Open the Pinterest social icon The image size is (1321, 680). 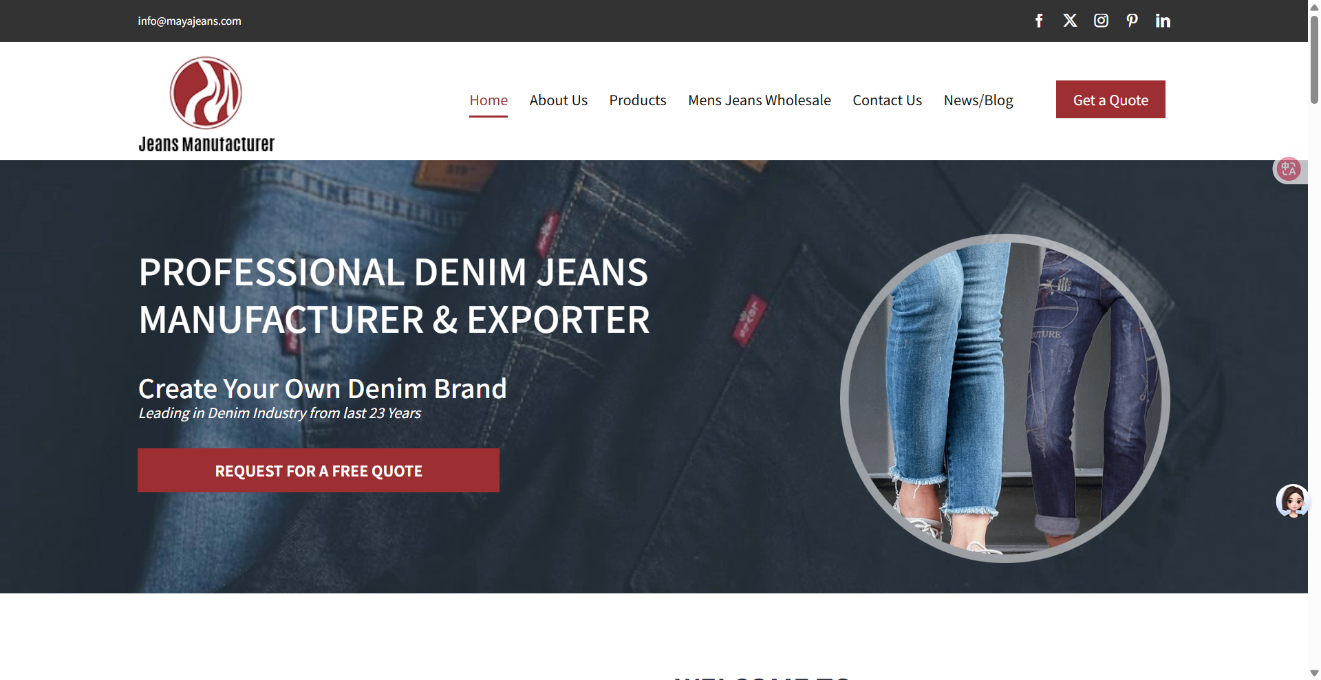point(1132,21)
